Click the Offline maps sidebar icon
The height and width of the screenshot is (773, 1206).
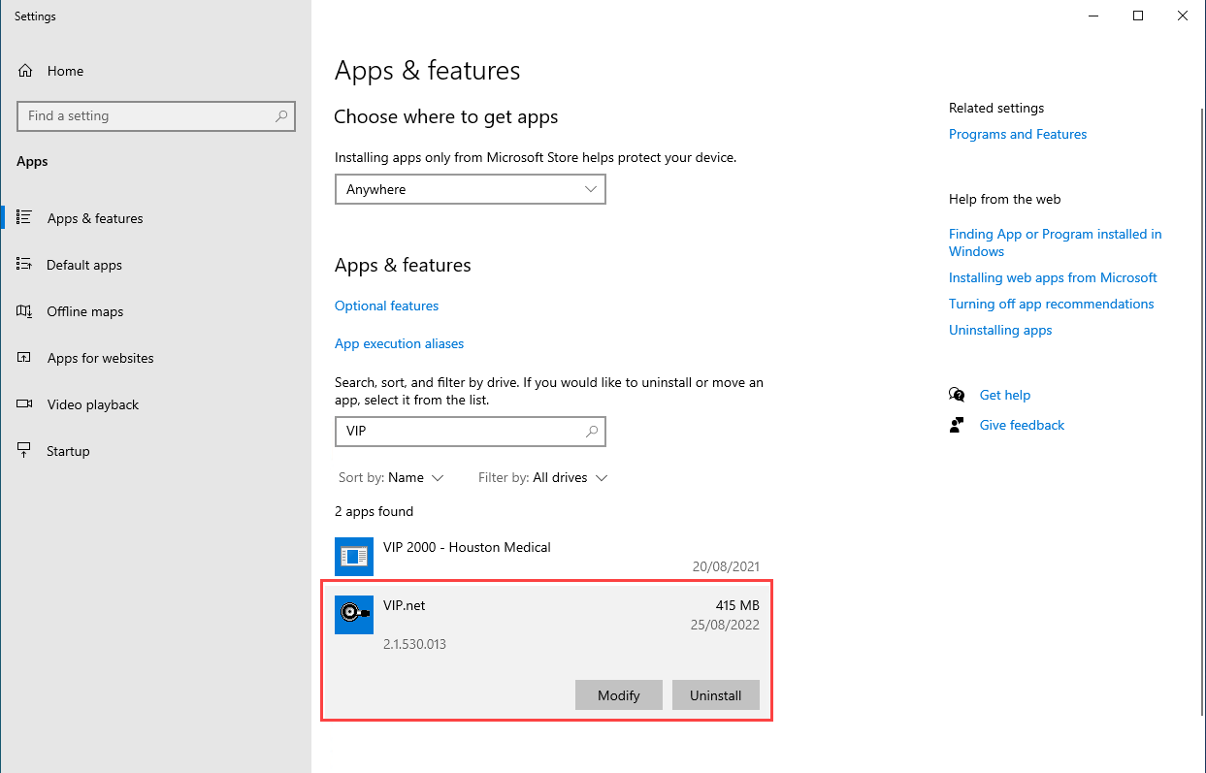25,311
